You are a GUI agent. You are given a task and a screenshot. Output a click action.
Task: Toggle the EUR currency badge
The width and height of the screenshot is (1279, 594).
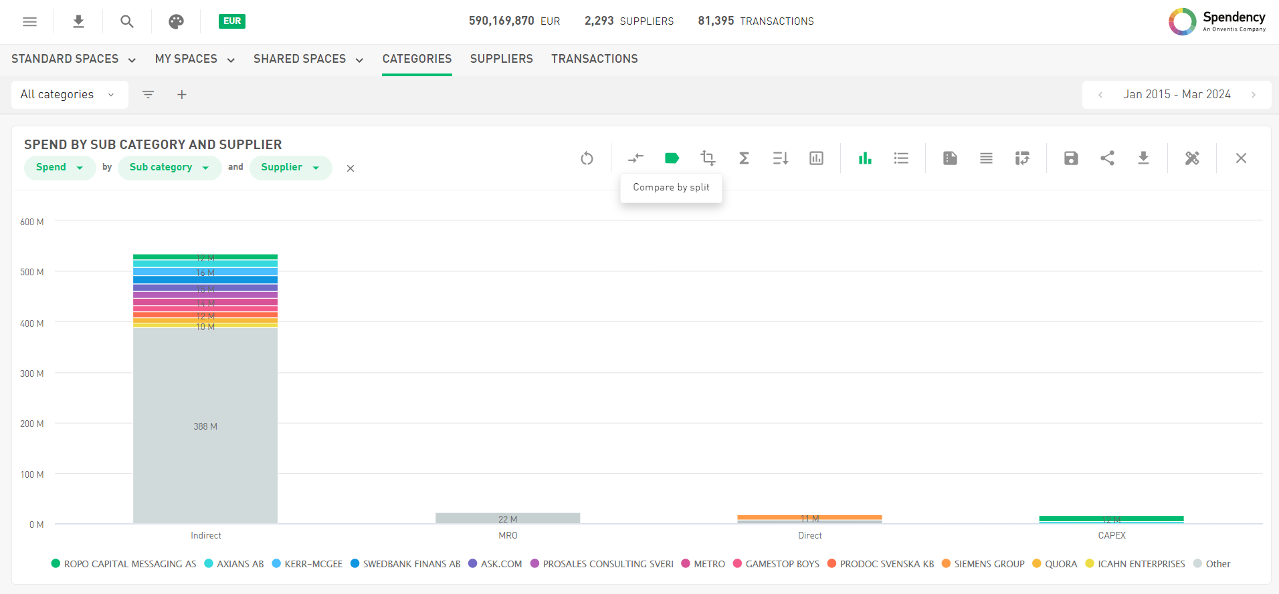[x=232, y=21]
